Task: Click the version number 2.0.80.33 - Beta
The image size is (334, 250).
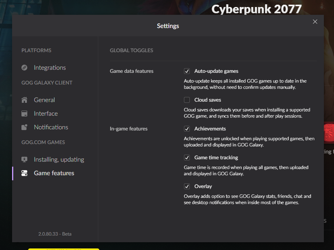Action: [55, 234]
